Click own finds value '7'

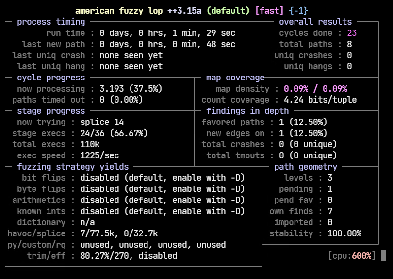click(x=330, y=211)
